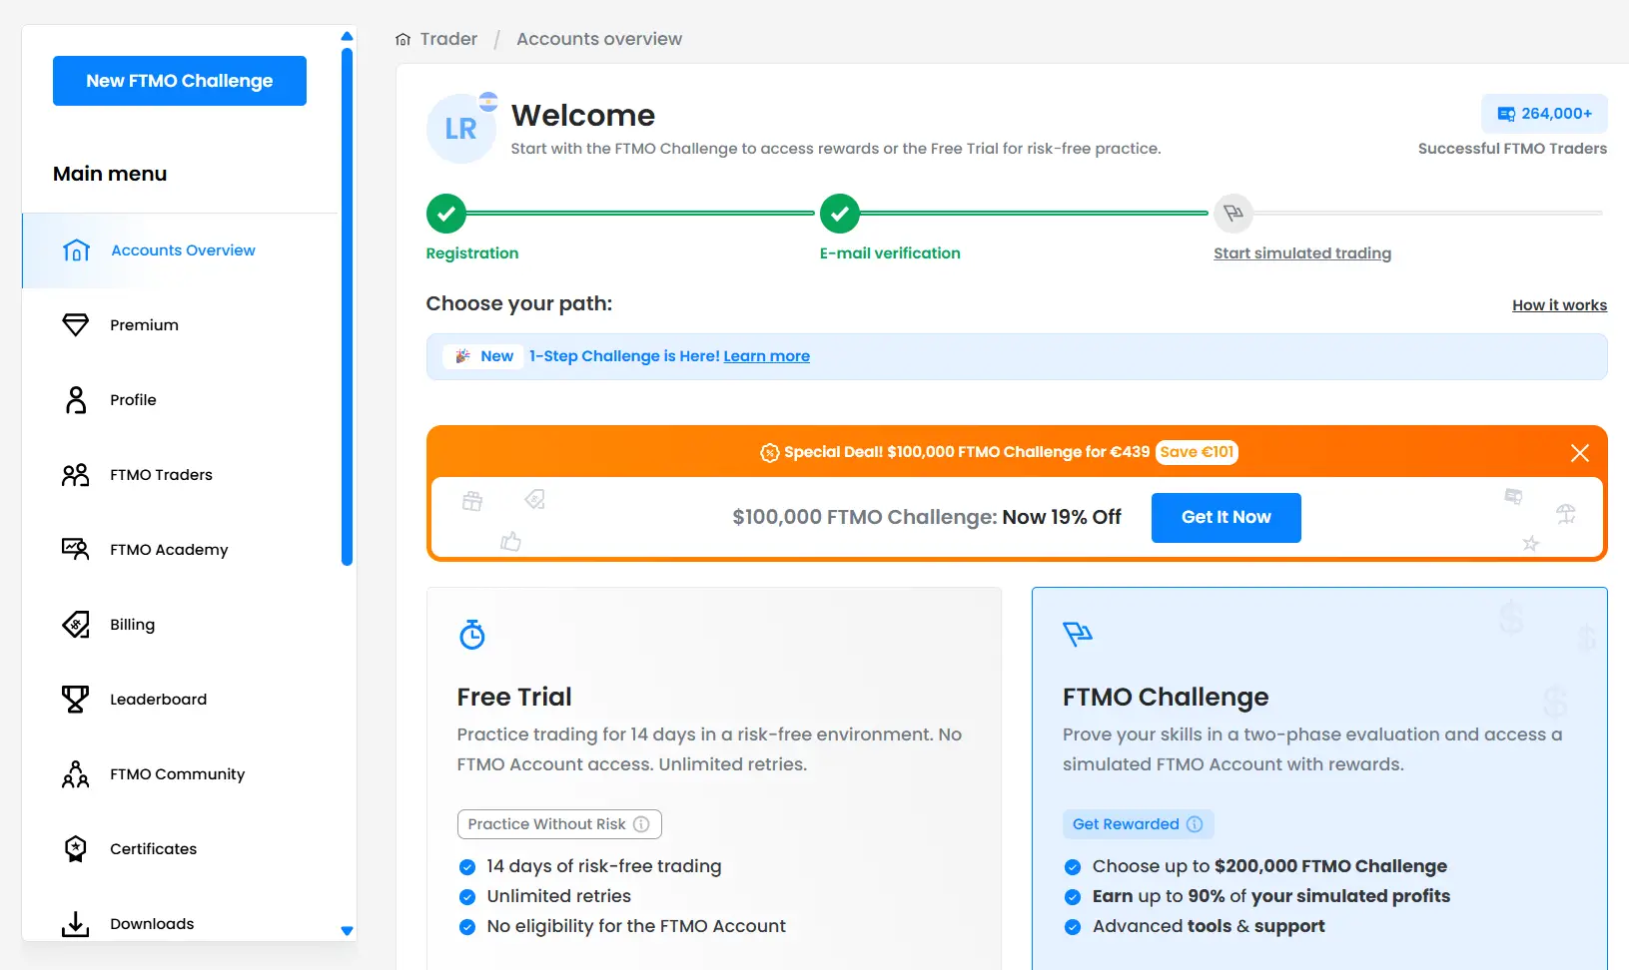
Task: Open FTMO Academy menu item
Action: (181, 550)
